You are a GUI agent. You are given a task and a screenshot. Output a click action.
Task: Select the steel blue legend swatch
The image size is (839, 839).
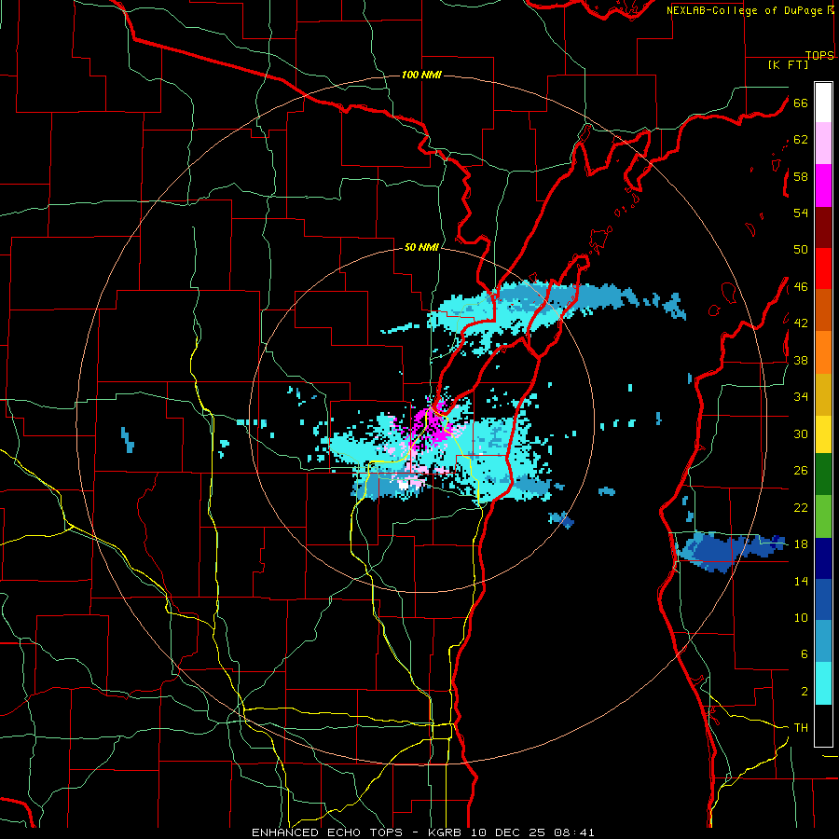click(823, 641)
